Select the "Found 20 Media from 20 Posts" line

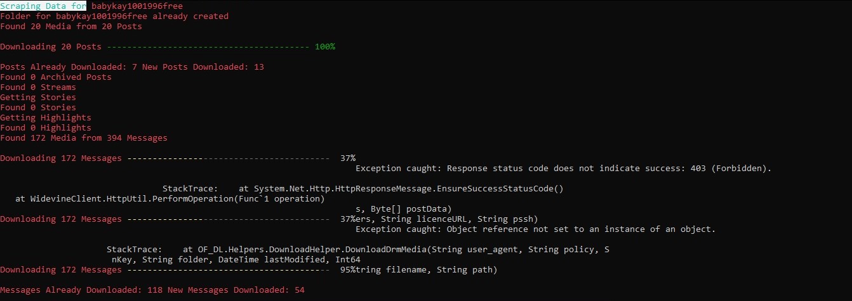pos(71,26)
